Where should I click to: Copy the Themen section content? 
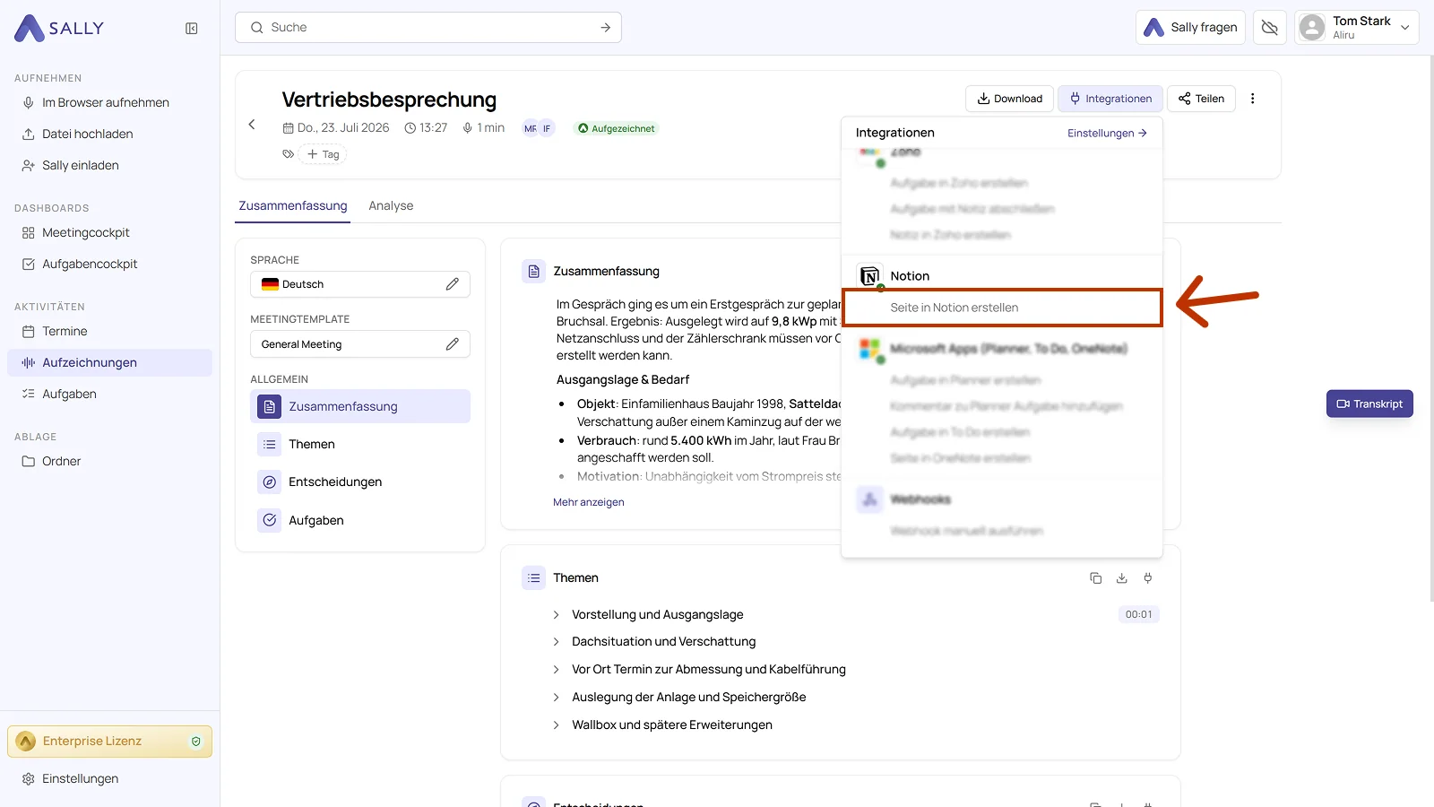[x=1095, y=578]
